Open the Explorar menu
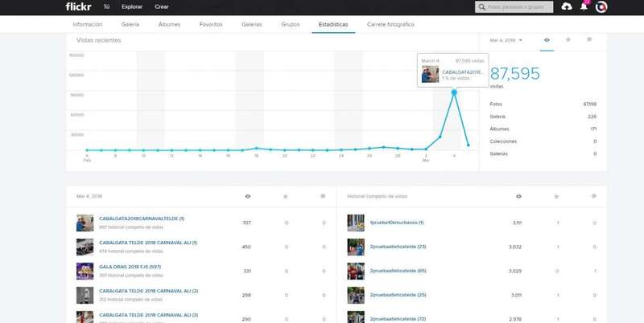This screenshot has width=644, height=323. pos(132,6)
